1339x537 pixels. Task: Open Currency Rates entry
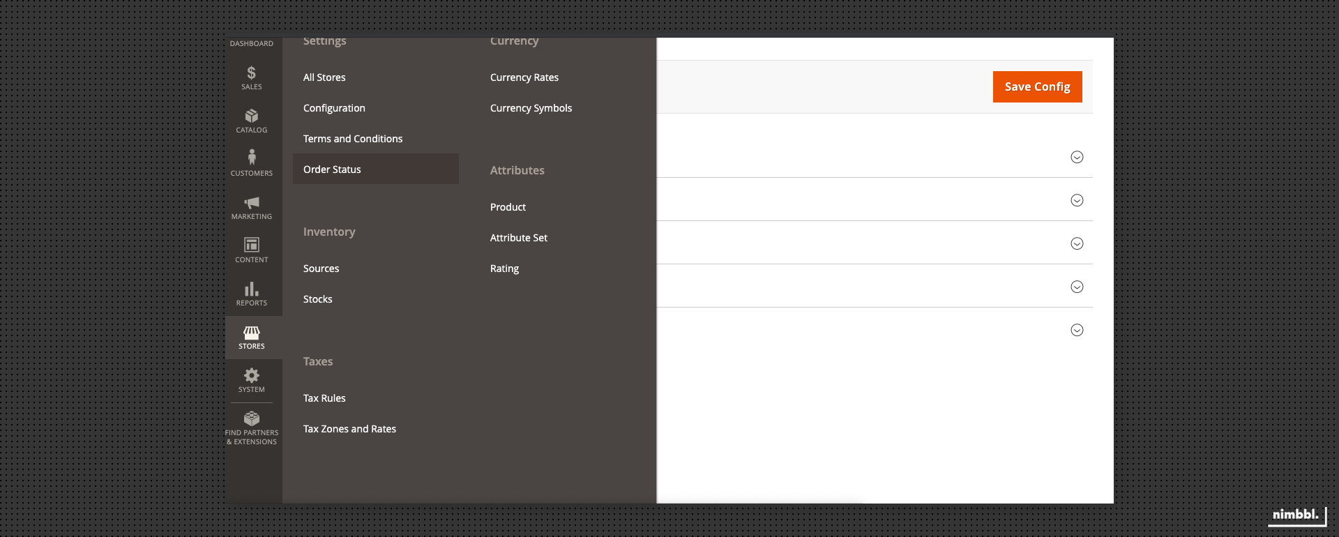pos(524,77)
